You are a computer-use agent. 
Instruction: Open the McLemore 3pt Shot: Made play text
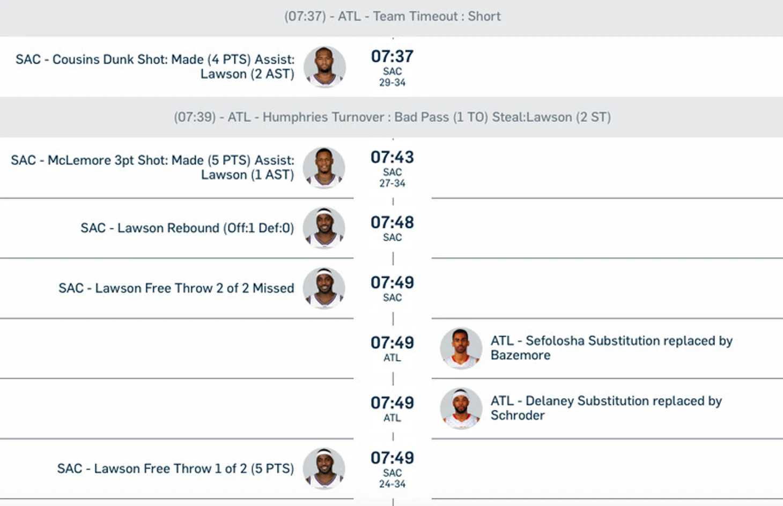tap(153, 167)
